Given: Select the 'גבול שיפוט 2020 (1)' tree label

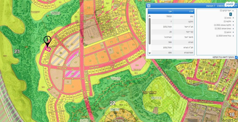Looking at the screenshot, I should (x=223, y=36).
